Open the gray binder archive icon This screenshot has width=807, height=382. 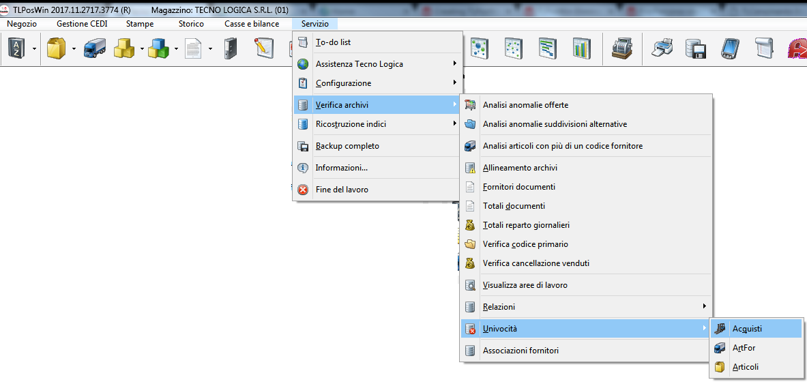click(x=231, y=48)
